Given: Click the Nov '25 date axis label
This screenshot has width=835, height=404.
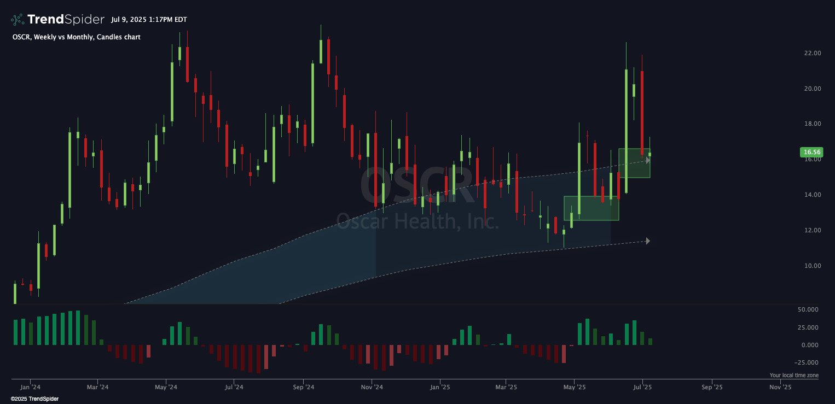Looking at the screenshot, I should pyautogui.click(x=780, y=387).
